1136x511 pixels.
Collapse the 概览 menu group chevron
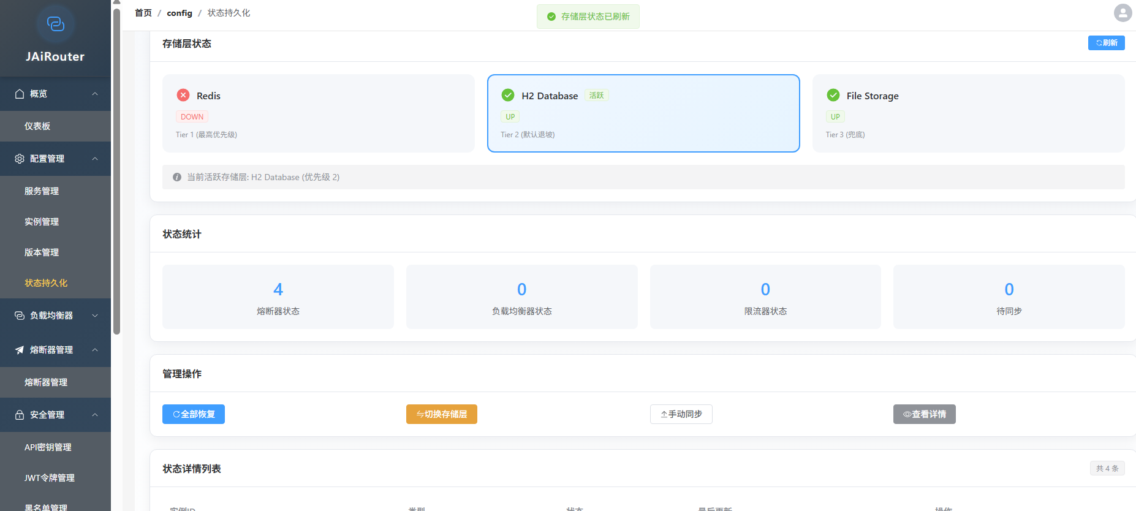(x=95, y=94)
